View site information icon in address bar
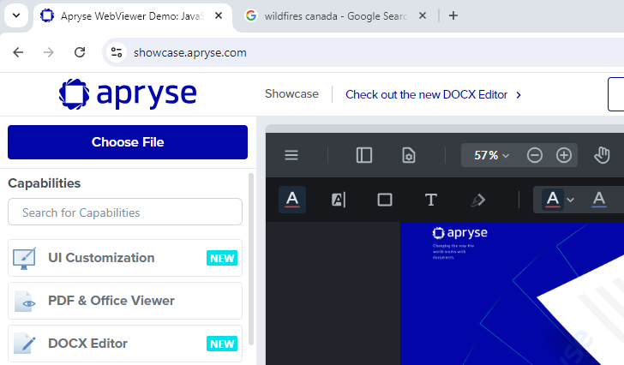Screen dimensions: 624x365 pos(117,52)
